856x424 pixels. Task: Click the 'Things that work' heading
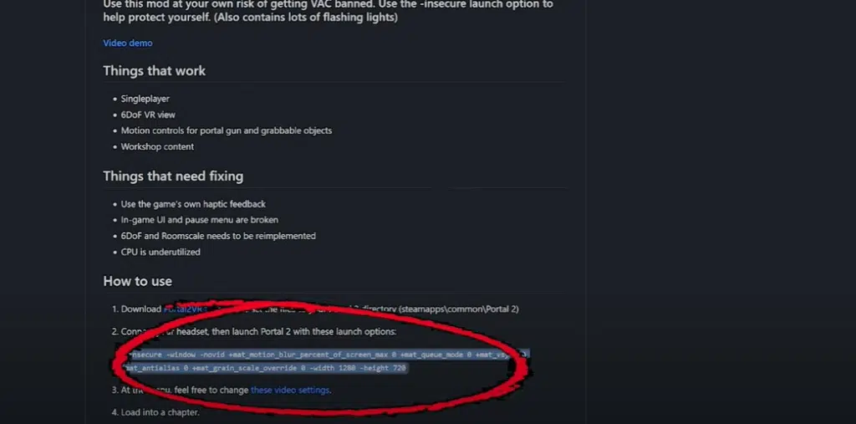[x=155, y=71]
